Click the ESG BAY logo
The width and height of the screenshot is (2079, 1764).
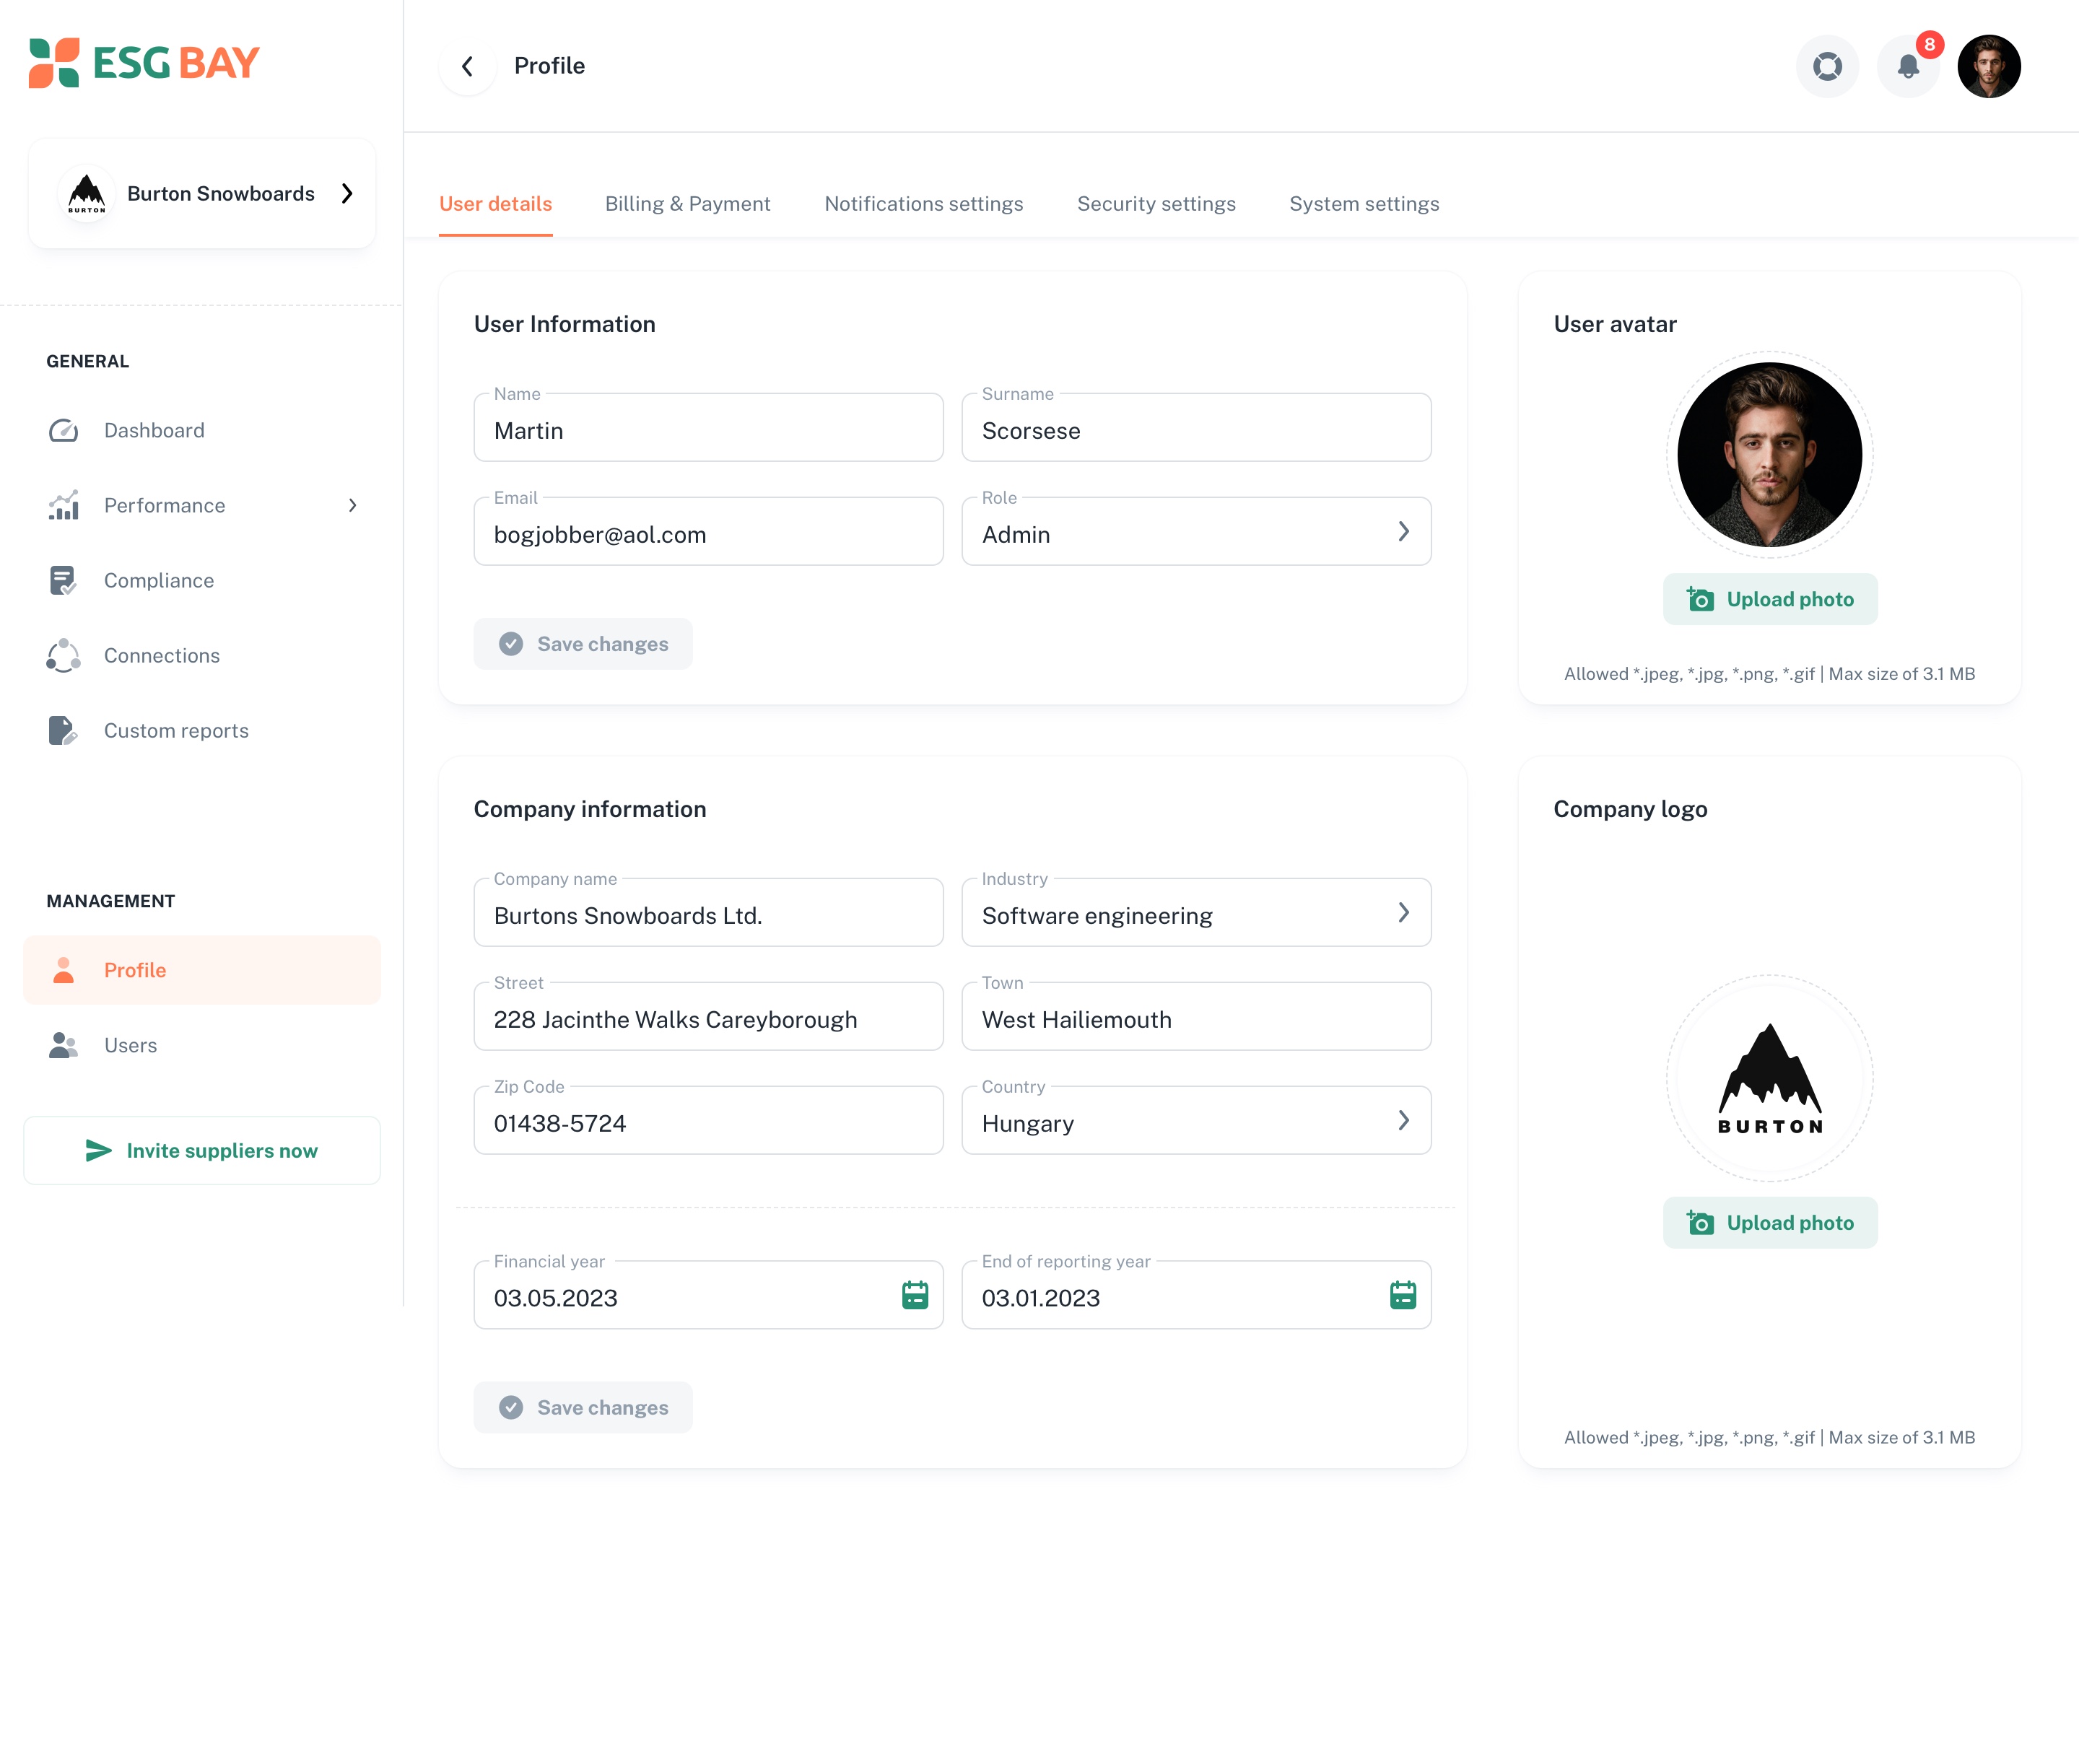tap(144, 63)
